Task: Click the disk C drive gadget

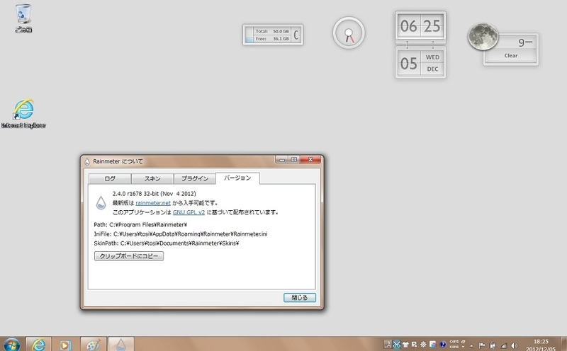Action: pyautogui.click(x=273, y=35)
